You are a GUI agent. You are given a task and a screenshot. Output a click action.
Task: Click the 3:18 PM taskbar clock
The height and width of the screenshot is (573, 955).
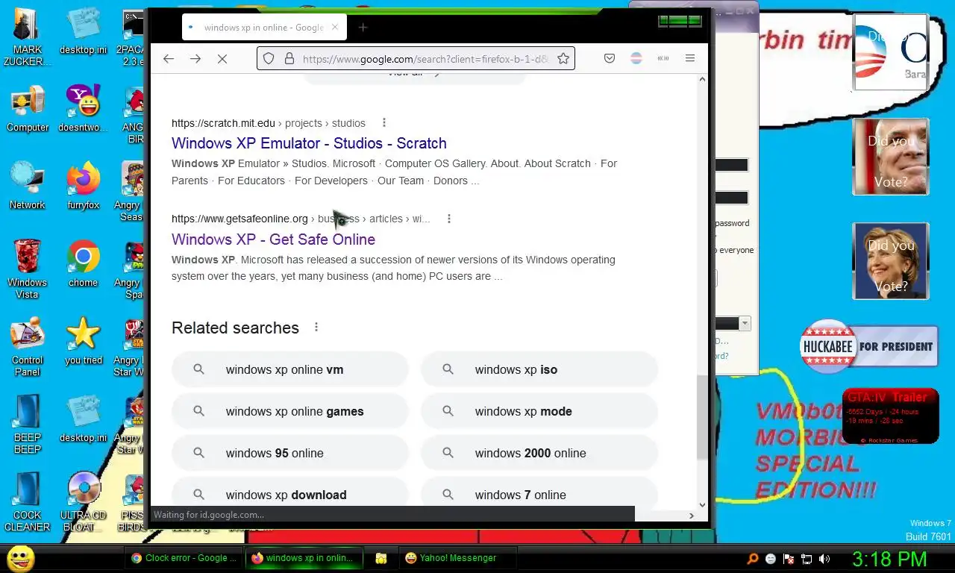tap(889, 559)
